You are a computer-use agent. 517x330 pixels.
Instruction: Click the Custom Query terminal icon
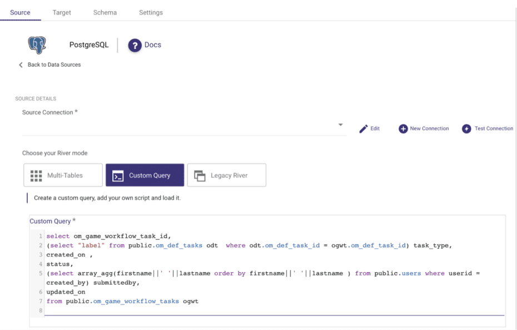point(118,175)
